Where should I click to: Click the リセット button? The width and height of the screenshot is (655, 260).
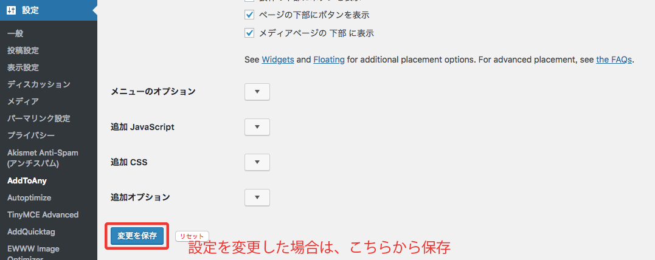[192, 236]
